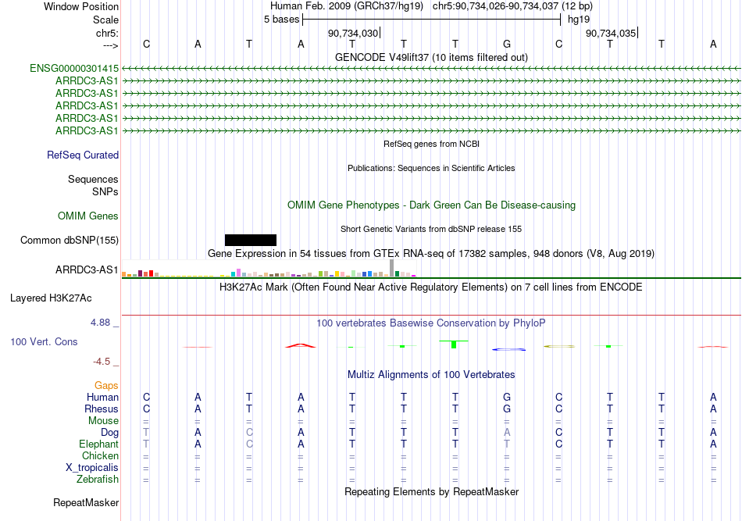Click the 'hg19' text beside scale bar

coord(579,20)
